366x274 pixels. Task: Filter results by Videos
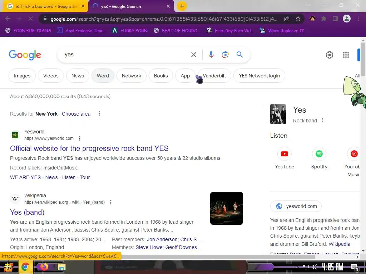pos(51,76)
